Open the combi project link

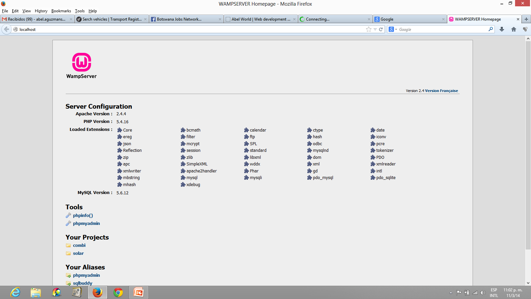pyautogui.click(x=79, y=245)
